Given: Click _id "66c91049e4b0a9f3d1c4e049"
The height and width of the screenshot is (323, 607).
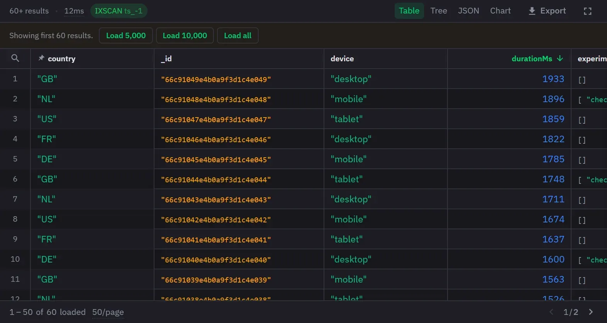Looking at the screenshot, I should pos(216,79).
